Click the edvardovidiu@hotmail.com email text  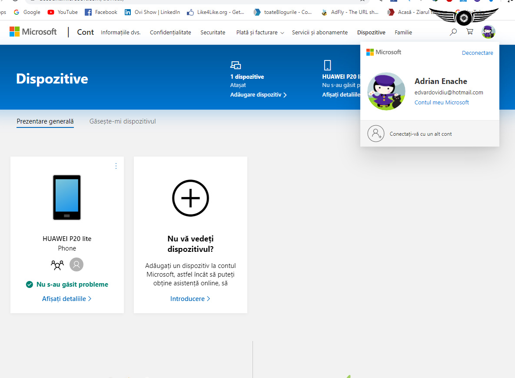(x=449, y=92)
